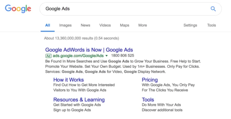
Task: Open search Settings
Action: pos(190,25)
